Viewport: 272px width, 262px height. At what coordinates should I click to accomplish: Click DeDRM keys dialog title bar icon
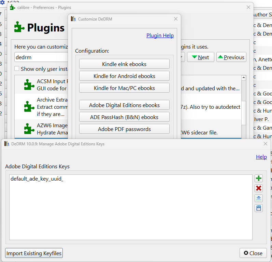[7, 144]
